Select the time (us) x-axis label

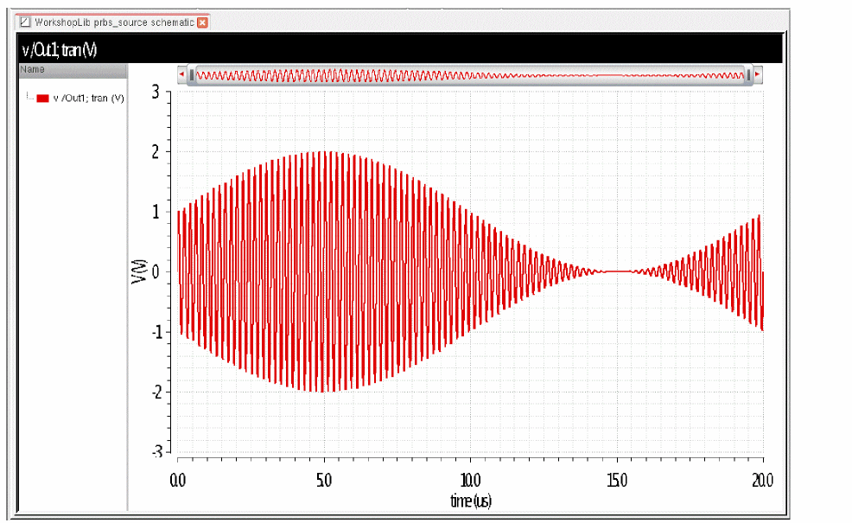[x=471, y=501]
